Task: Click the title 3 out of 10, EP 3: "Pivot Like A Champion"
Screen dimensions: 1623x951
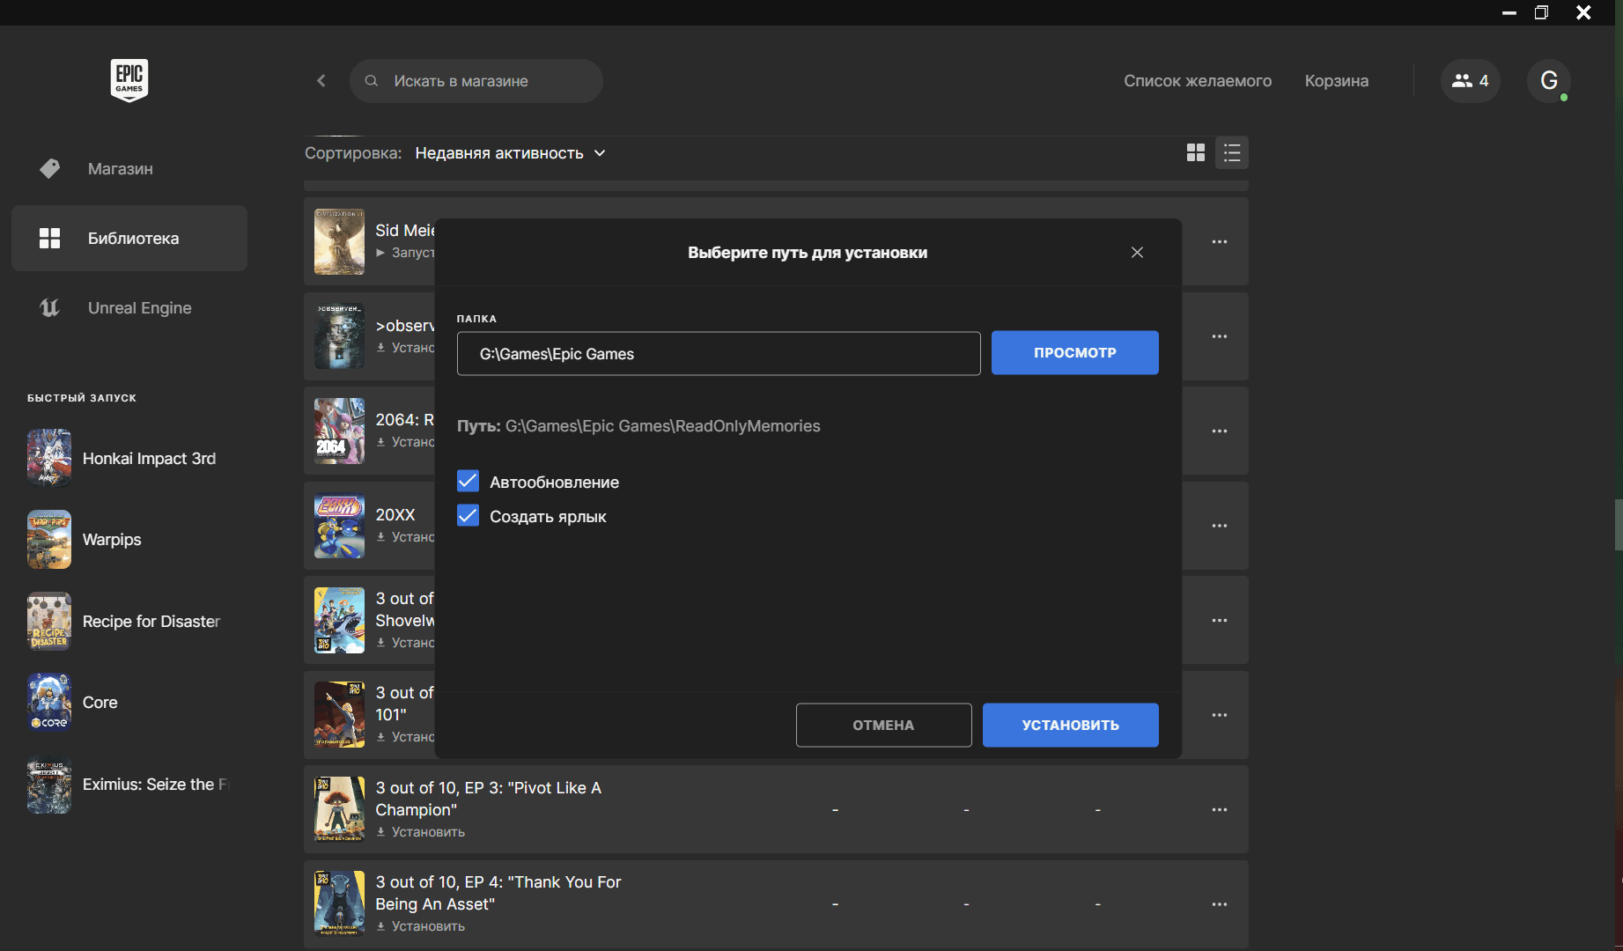Action: 489,799
